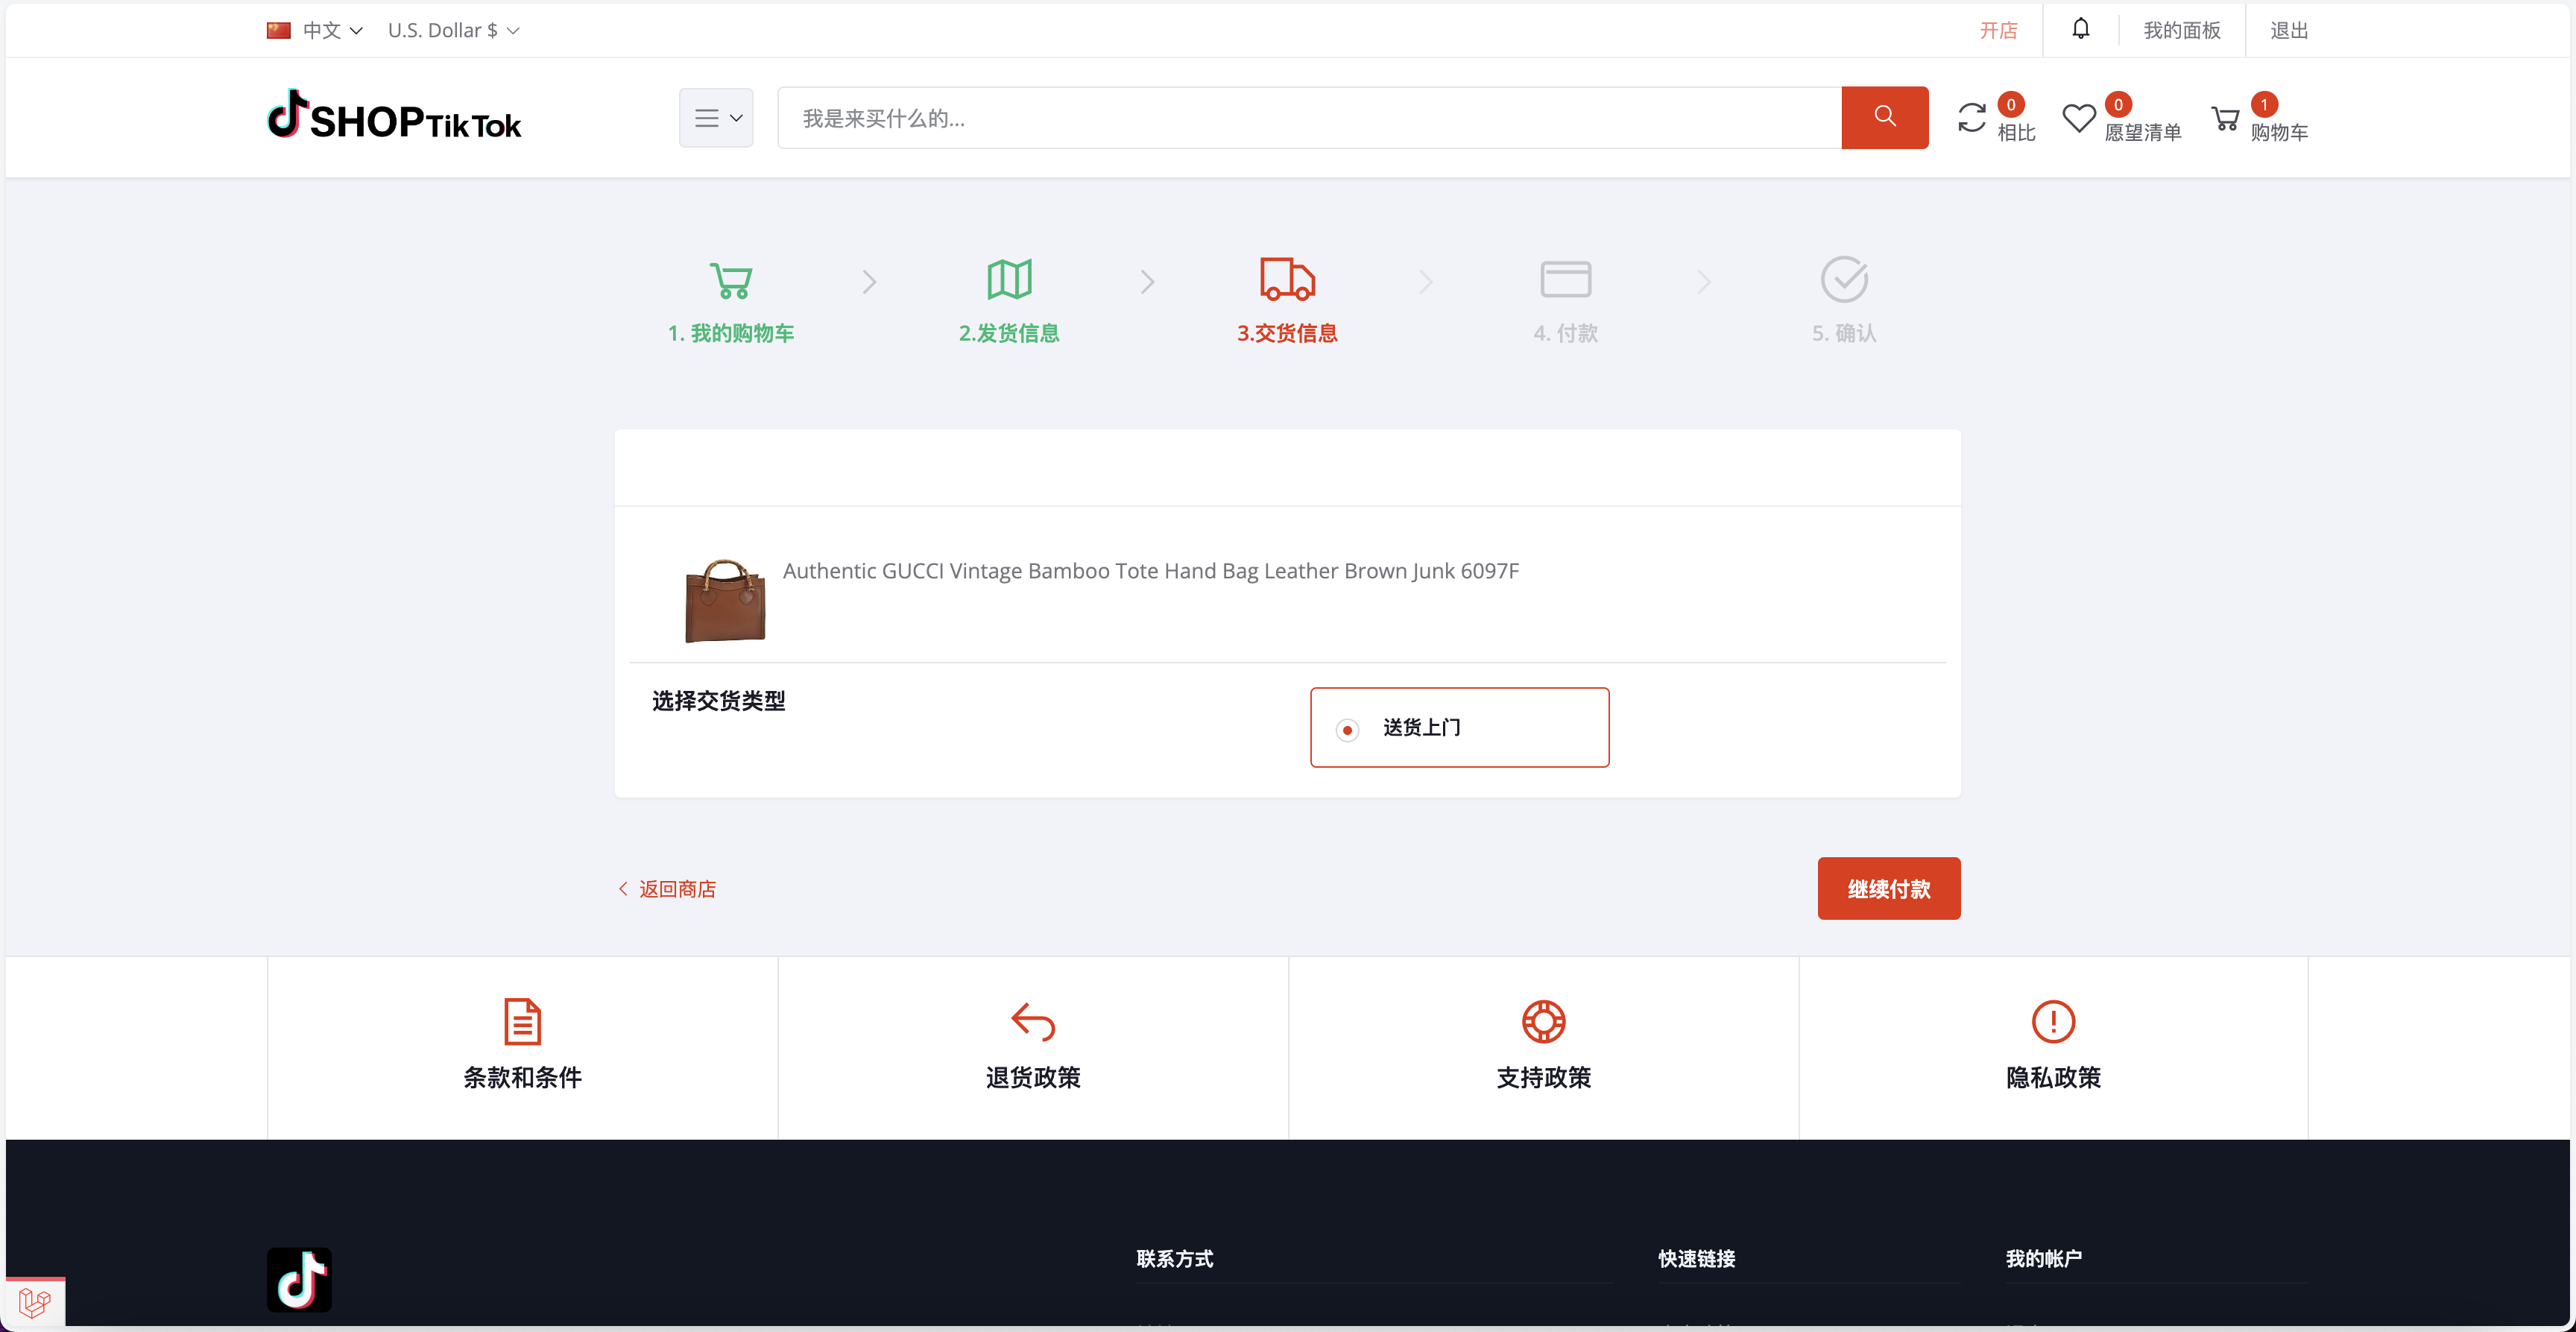Image resolution: width=2576 pixels, height=1332 pixels.
Task: Click the 我的帐户 footer heading
Action: (2043, 1258)
